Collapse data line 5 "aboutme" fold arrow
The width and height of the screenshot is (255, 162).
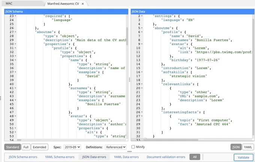coord(142,28)
